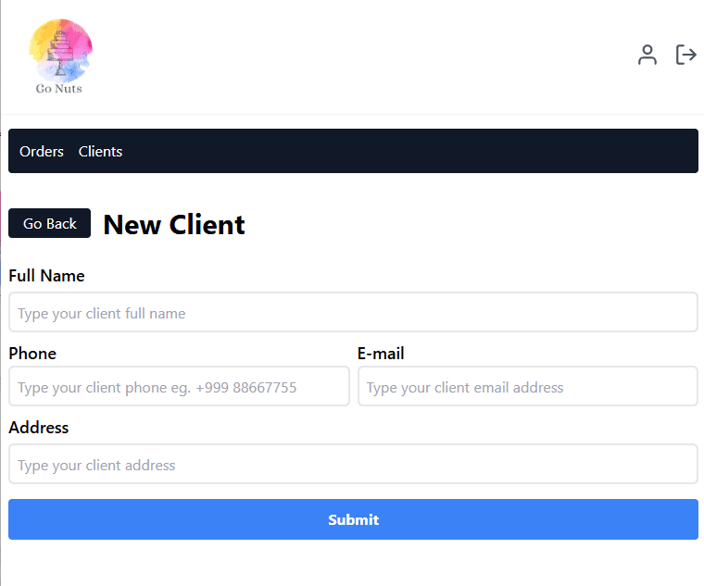Viewport: 704px width, 586px height.
Task: Open the Clients menu item
Action: click(x=100, y=151)
